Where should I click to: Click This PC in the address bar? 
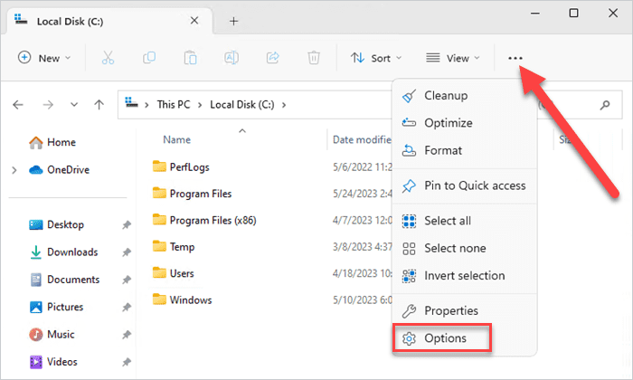[174, 105]
